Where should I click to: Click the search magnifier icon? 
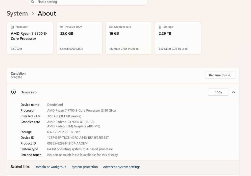[33, 2]
